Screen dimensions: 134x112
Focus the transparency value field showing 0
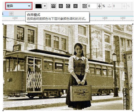[x=92, y=6]
